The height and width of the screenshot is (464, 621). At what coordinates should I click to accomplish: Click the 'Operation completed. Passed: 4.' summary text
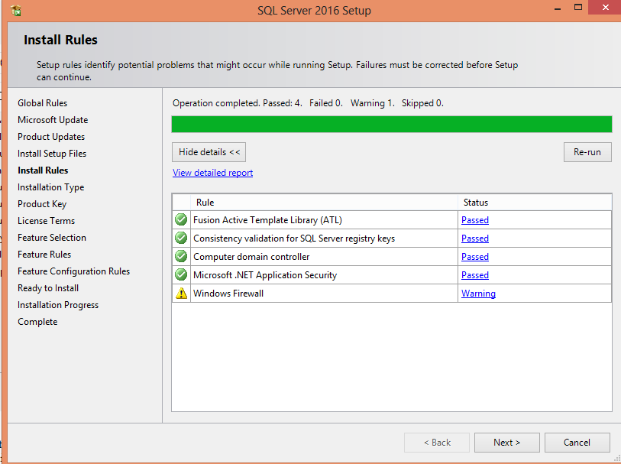(x=238, y=103)
